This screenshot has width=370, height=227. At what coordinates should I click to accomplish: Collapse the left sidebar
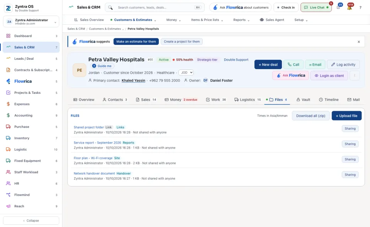pyautogui.click(x=31, y=220)
